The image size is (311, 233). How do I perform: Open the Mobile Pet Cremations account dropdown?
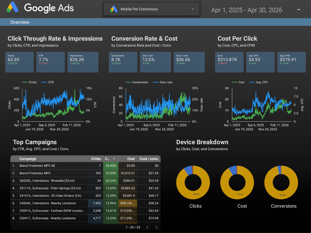(x=152, y=9)
